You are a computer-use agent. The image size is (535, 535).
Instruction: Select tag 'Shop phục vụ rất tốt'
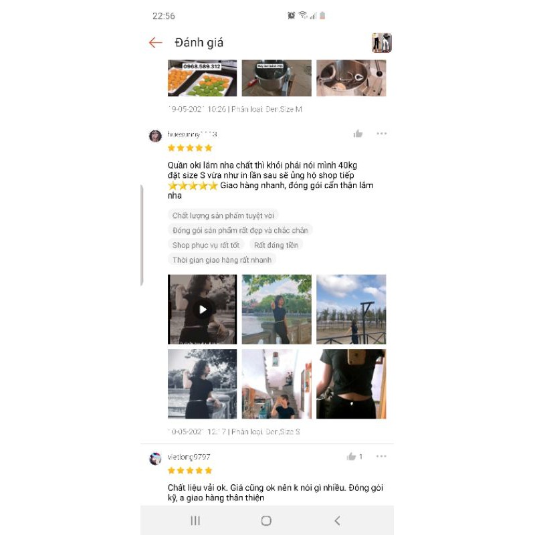pos(206,245)
